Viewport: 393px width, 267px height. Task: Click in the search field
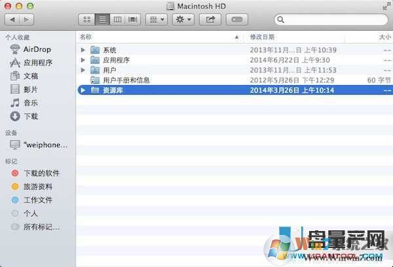click(331, 20)
